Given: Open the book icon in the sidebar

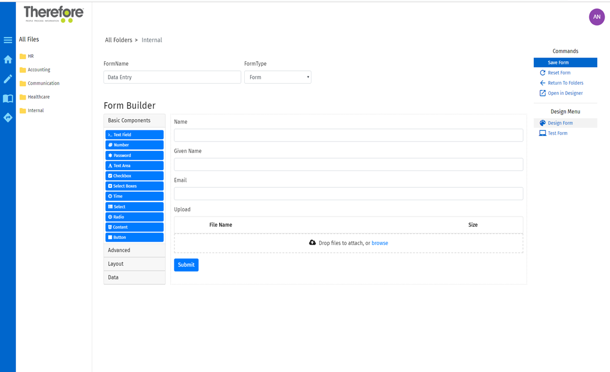Looking at the screenshot, I should pos(7,98).
